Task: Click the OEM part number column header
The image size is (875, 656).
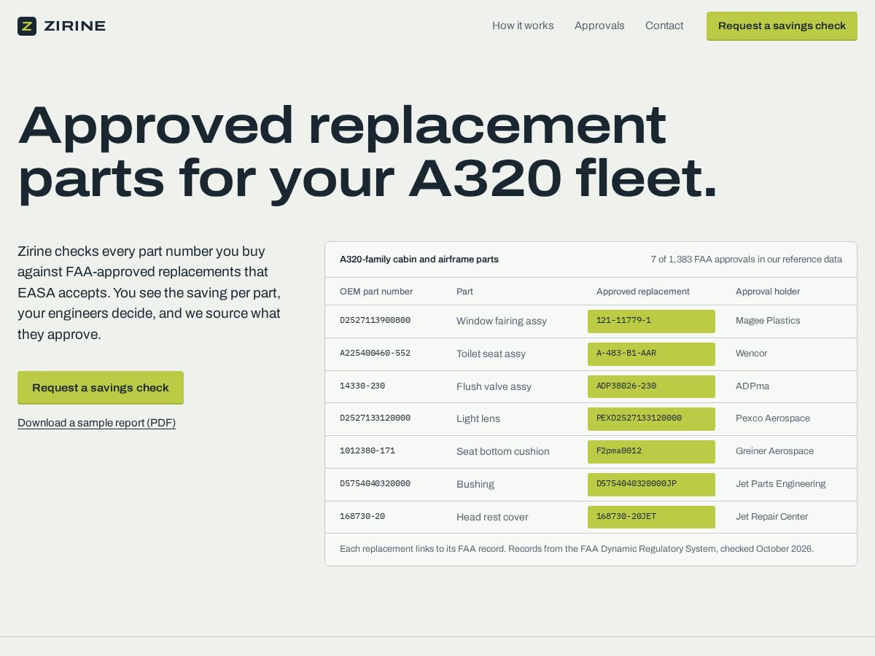Action: pyautogui.click(x=376, y=292)
